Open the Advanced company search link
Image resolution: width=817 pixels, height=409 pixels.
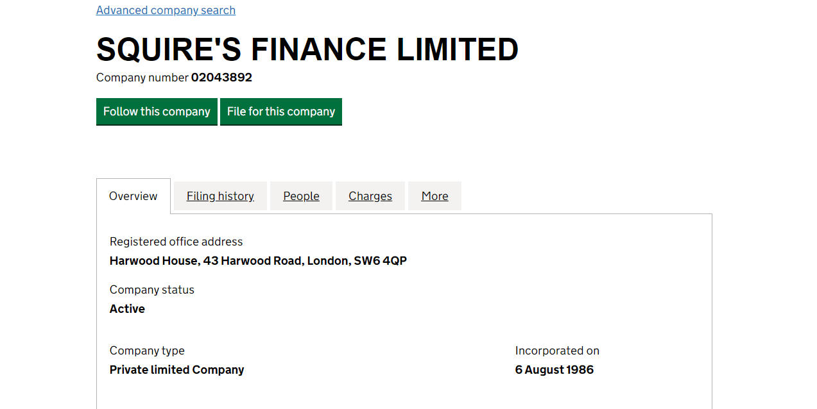coord(166,10)
